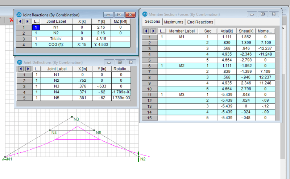290x179 pixels.
Task: Minimize the Member Section Forces window
Action: click(252, 14)
